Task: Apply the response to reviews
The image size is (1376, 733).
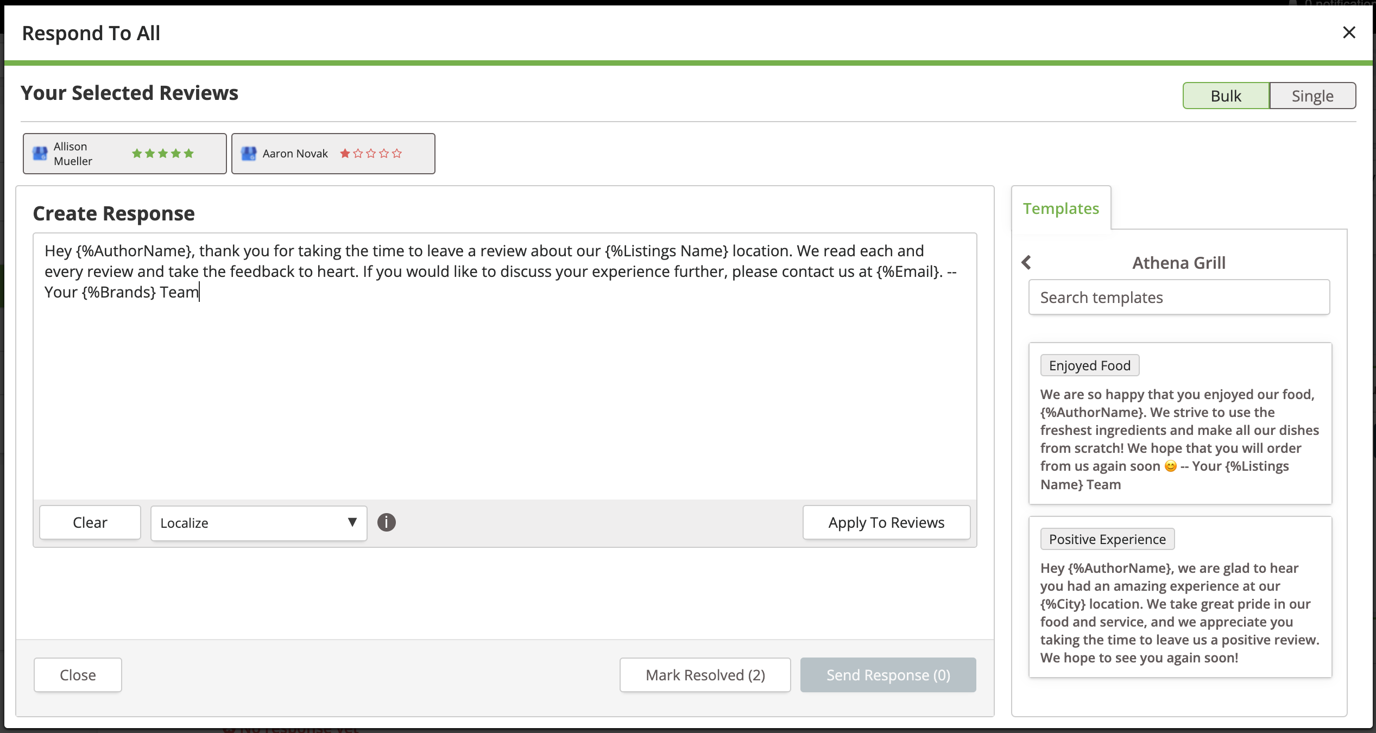Action: [886, 522]
